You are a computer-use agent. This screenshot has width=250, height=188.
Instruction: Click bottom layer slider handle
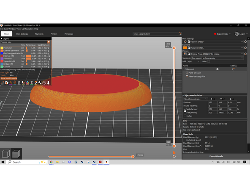[x=174, y=146]
